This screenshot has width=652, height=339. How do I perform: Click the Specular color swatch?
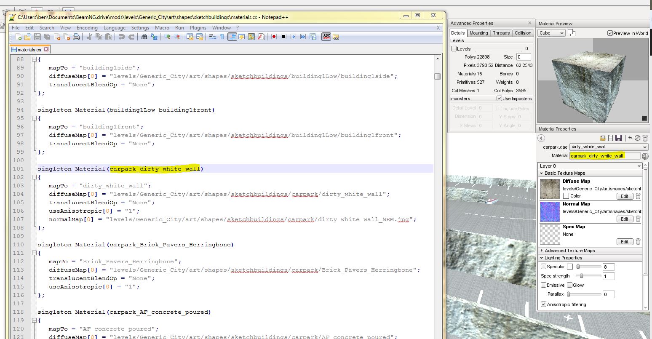tap(570, 267)
